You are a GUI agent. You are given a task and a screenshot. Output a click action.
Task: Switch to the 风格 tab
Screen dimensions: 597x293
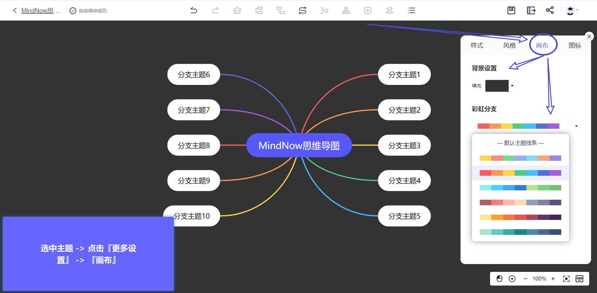pos(509,45)
